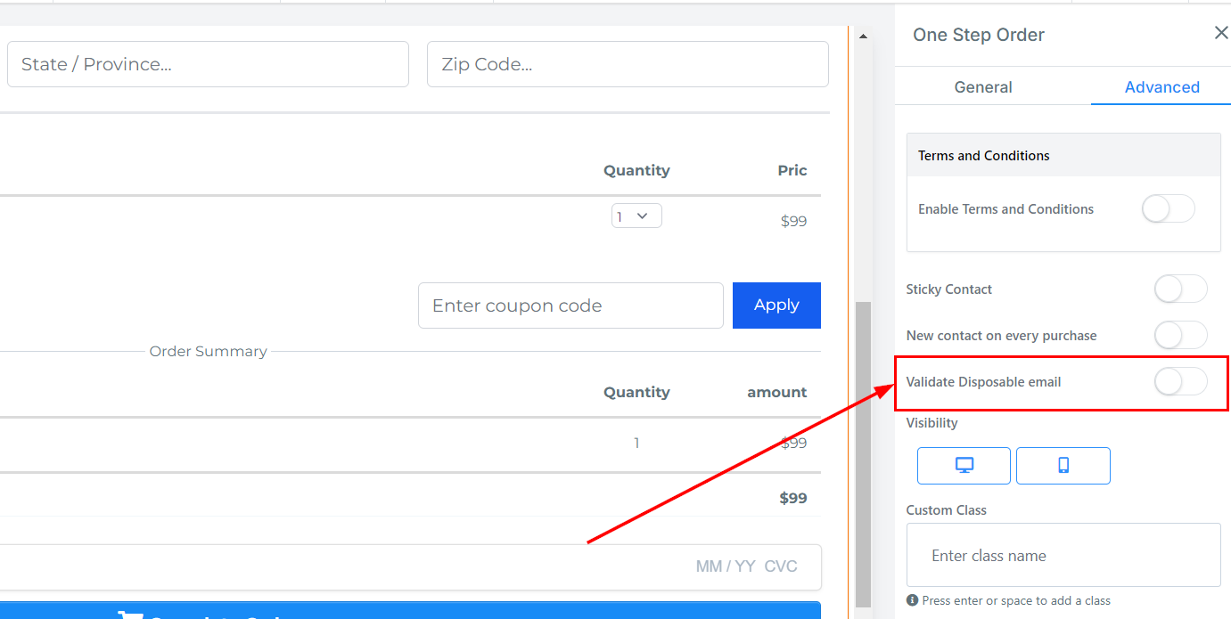Switch to the General tab

coord(983,87)
